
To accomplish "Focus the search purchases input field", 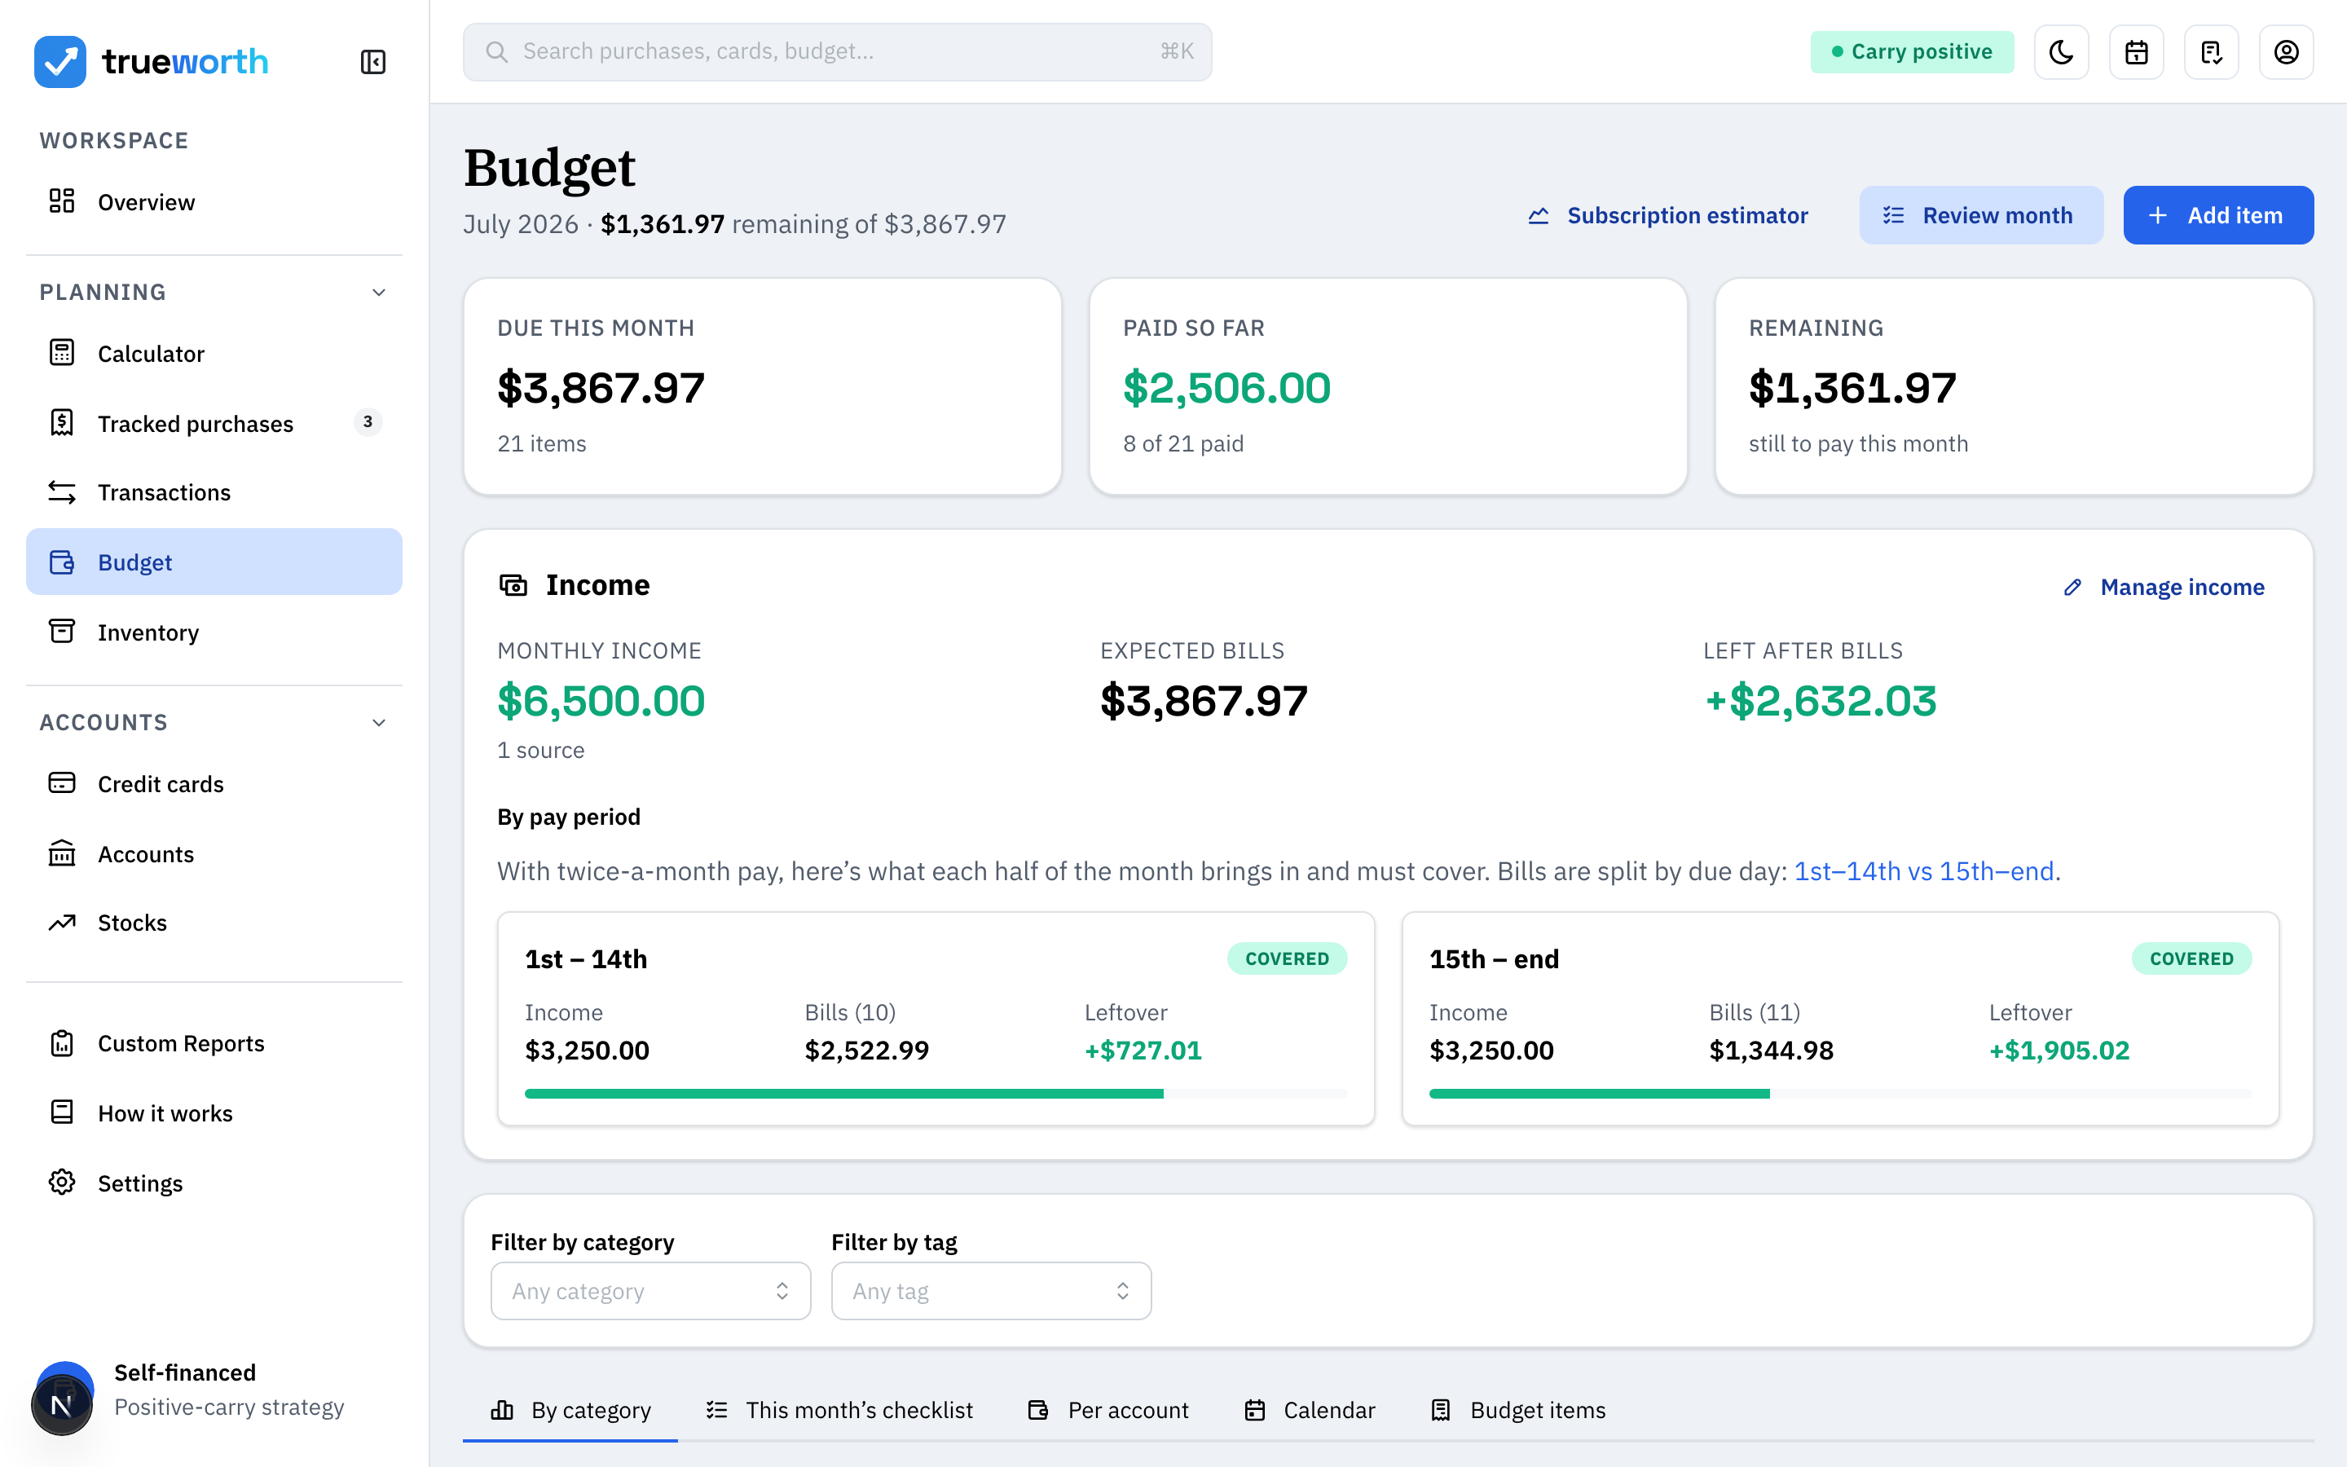I will tap(837, 51).
